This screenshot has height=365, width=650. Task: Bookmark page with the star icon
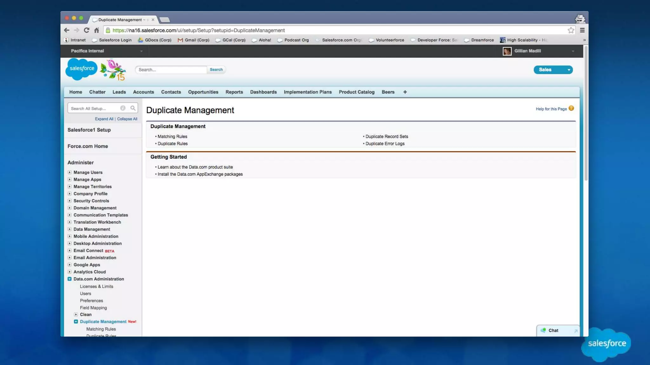[x=571, y=30]
